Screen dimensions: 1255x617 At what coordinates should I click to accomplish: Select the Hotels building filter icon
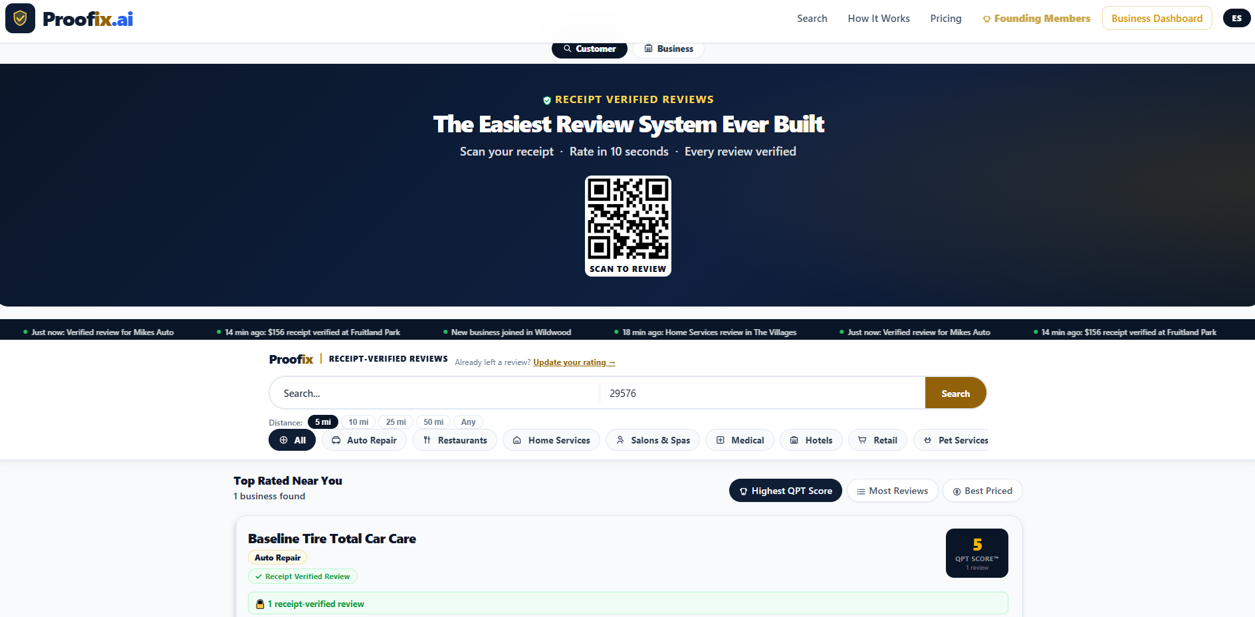pyautogui.click(x=795, y=439)
